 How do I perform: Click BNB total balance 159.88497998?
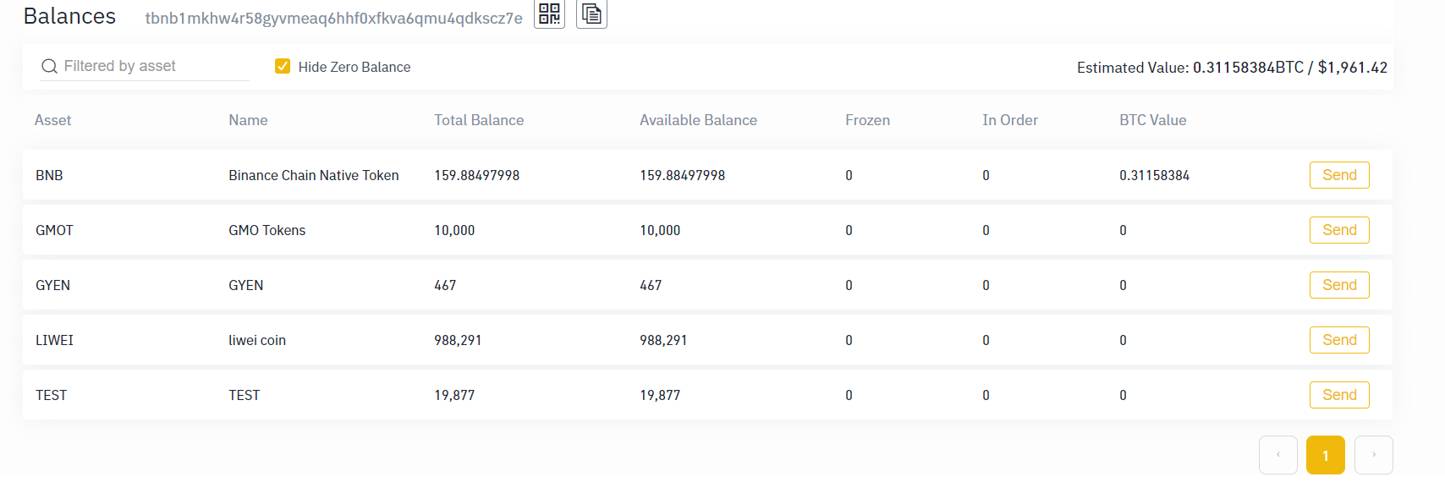tap(476, 175)
